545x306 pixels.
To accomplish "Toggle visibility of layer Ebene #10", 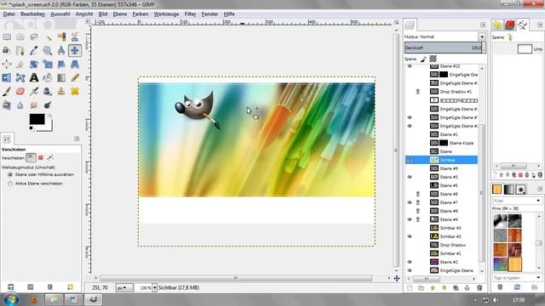I will 410,66.
